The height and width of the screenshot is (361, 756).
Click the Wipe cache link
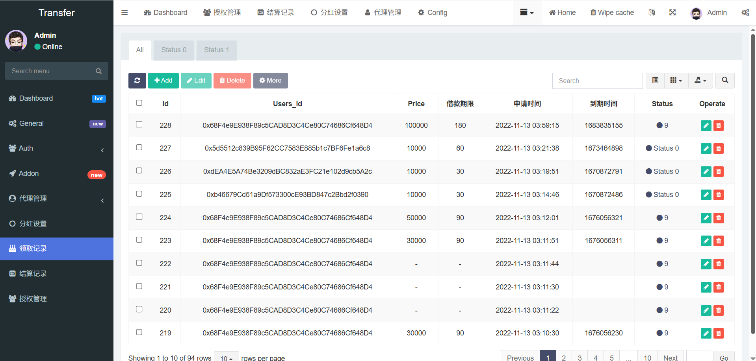coord(612,13)
